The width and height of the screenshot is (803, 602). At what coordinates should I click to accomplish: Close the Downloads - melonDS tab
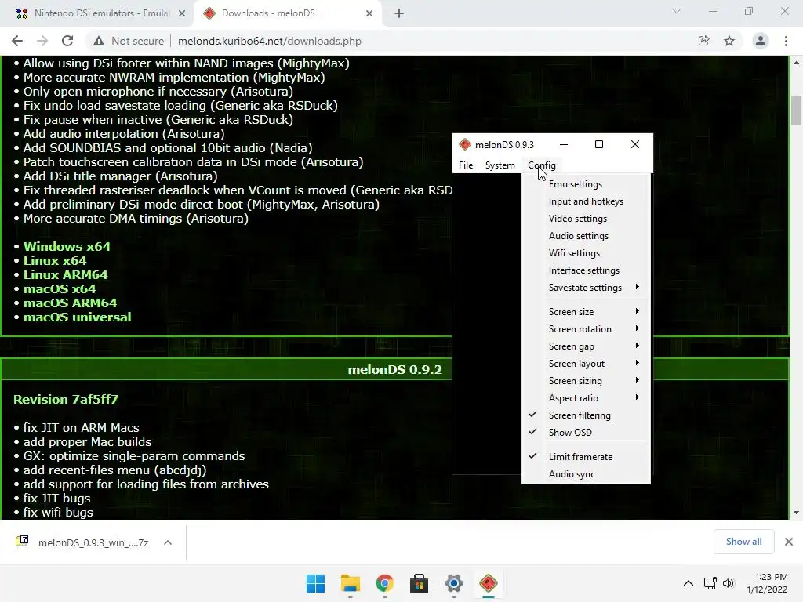tap(369, 13)
